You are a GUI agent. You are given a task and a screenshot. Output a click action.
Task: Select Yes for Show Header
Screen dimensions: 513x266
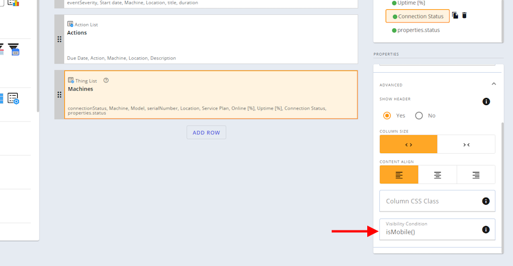point(387,115)
